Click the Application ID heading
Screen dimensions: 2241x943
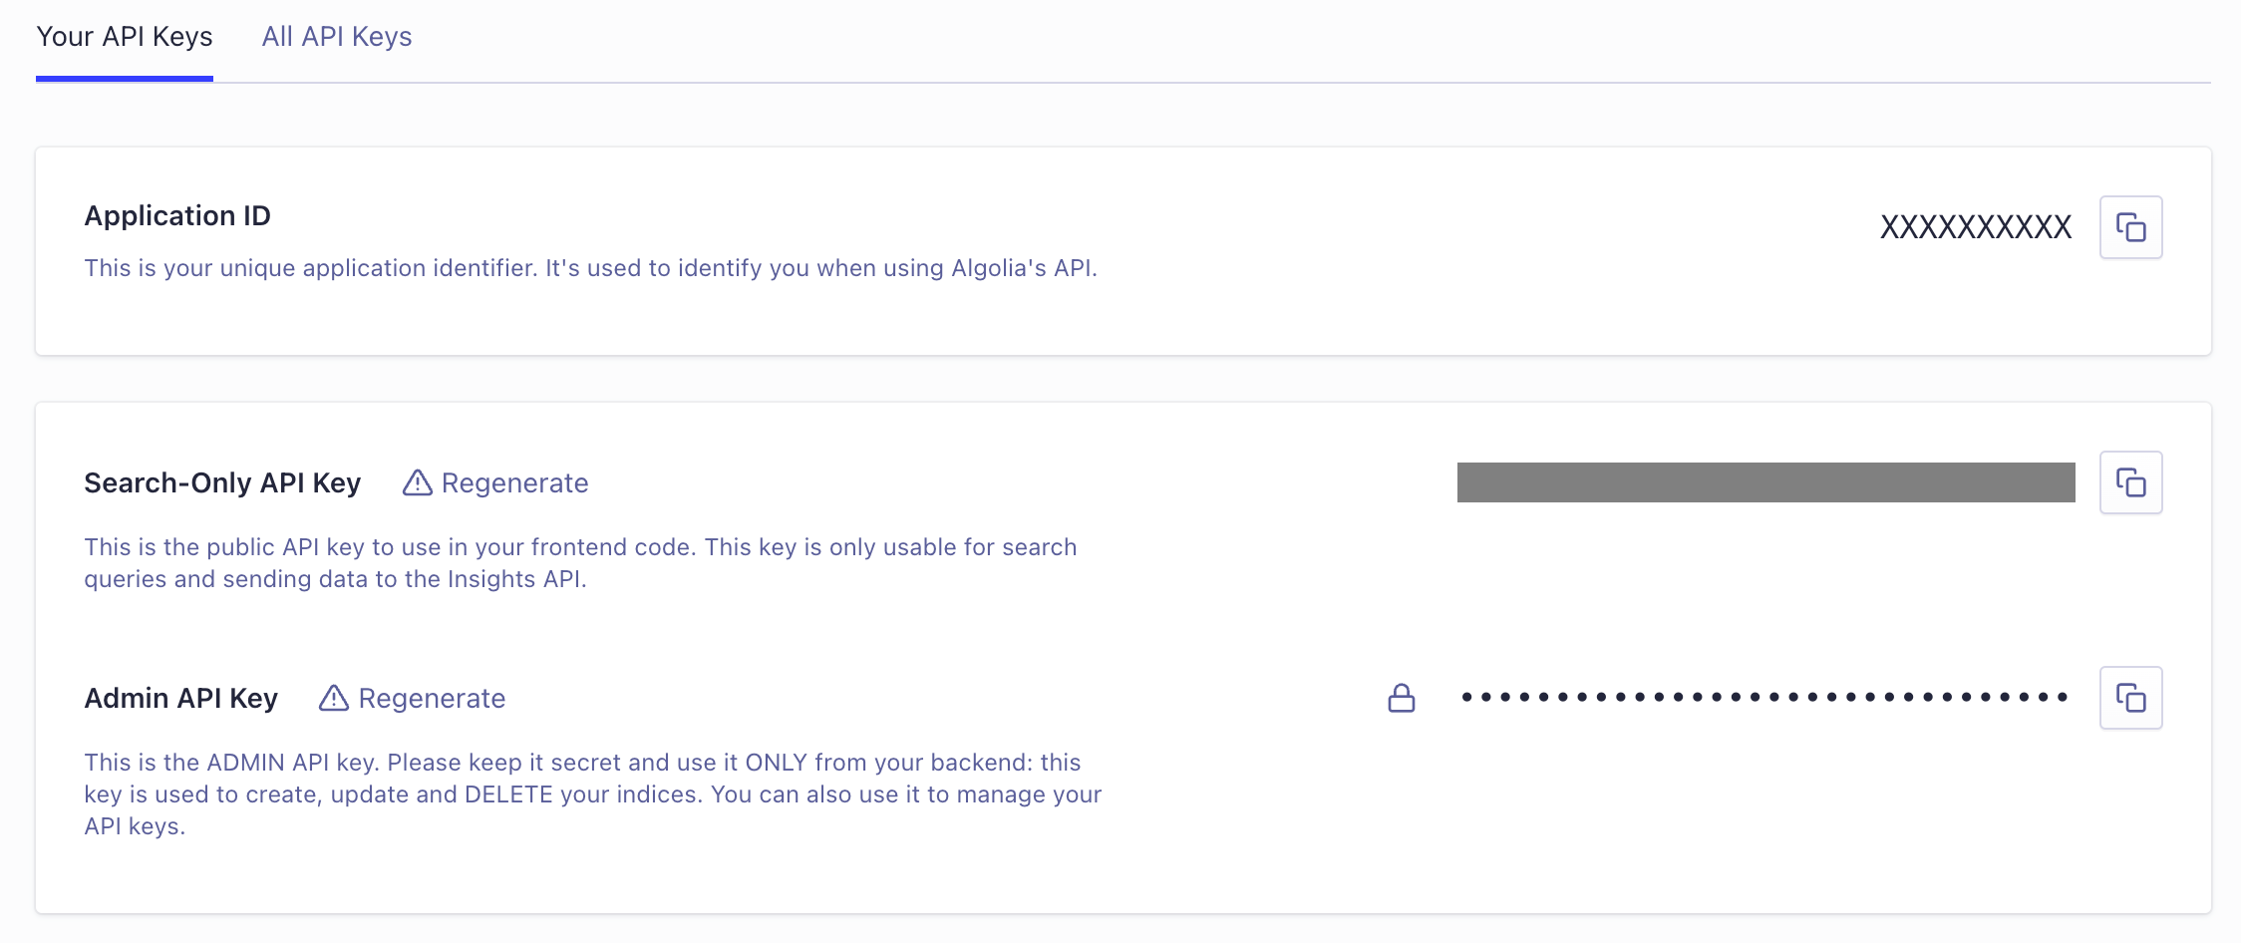coord(177,215)
